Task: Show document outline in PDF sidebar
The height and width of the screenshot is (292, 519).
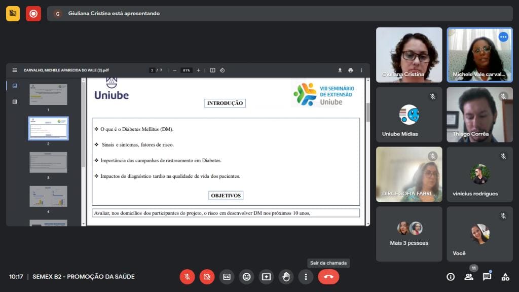Action: 15,101
